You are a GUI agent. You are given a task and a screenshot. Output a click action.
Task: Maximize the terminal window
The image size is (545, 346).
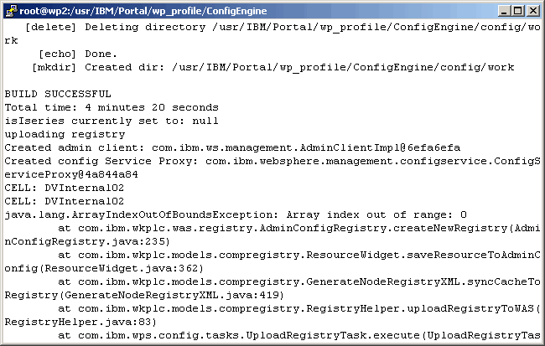pos(517,11)
